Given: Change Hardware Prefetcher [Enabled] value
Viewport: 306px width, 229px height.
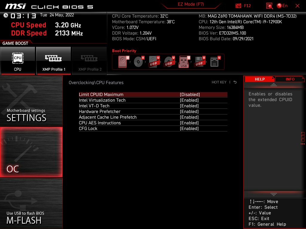Looking at the screenshot, I should tap(189, 112).
